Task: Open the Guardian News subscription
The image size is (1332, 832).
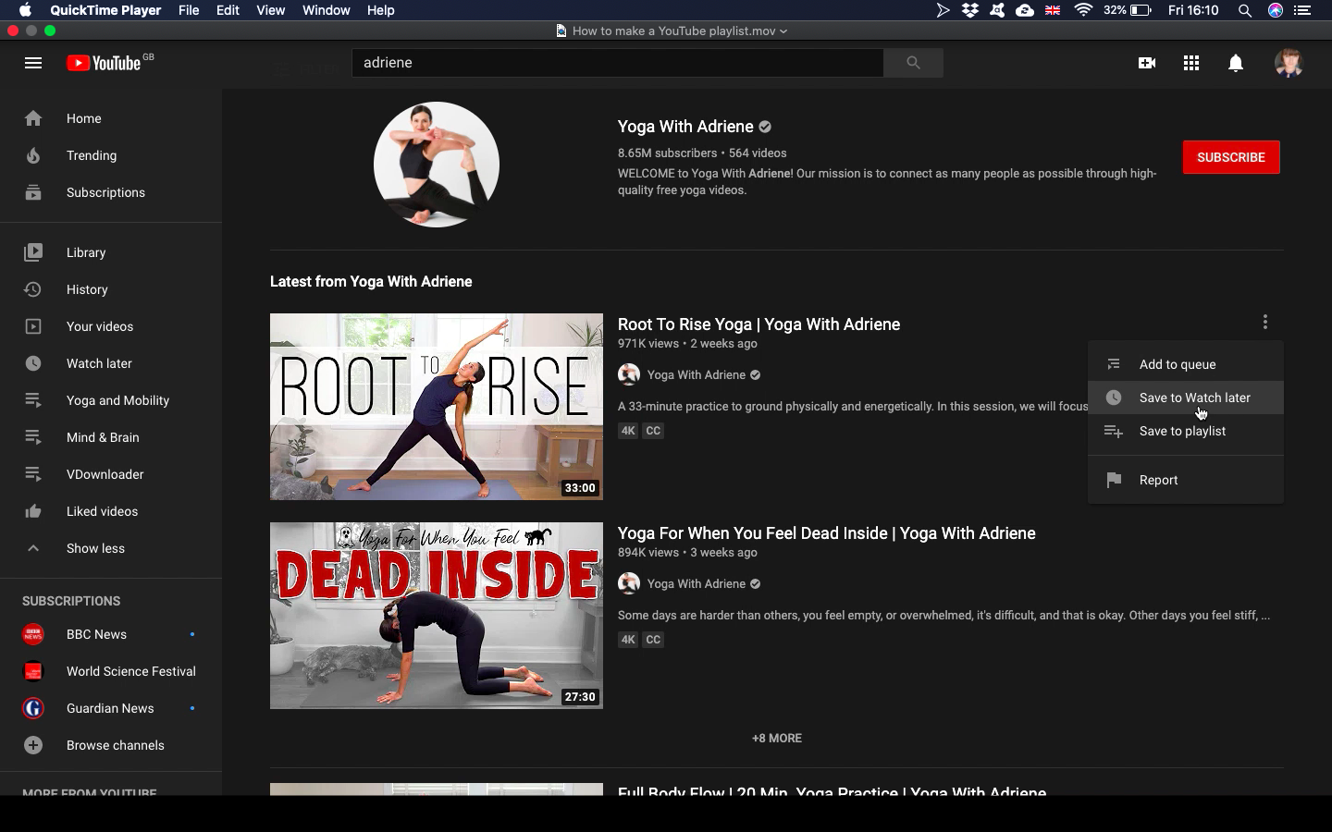Action: [111, 708]
